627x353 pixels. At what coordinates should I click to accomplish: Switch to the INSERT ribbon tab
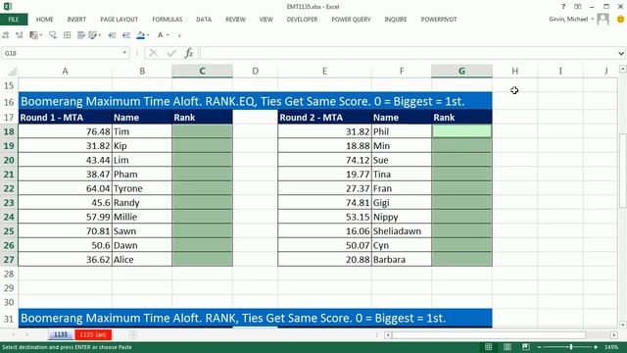(76, 20)
